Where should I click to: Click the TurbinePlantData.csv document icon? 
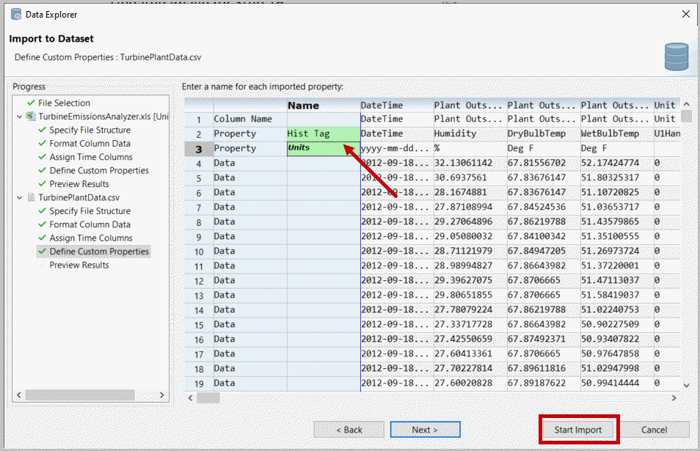click(x=31, y=198)
